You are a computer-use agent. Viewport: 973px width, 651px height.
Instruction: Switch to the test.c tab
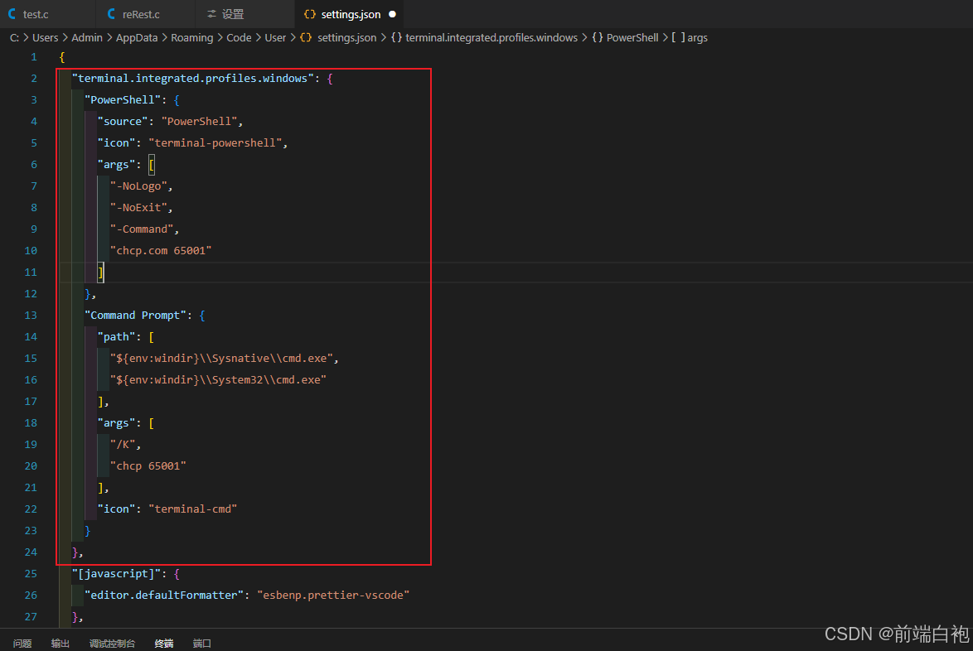coord(48,13)
